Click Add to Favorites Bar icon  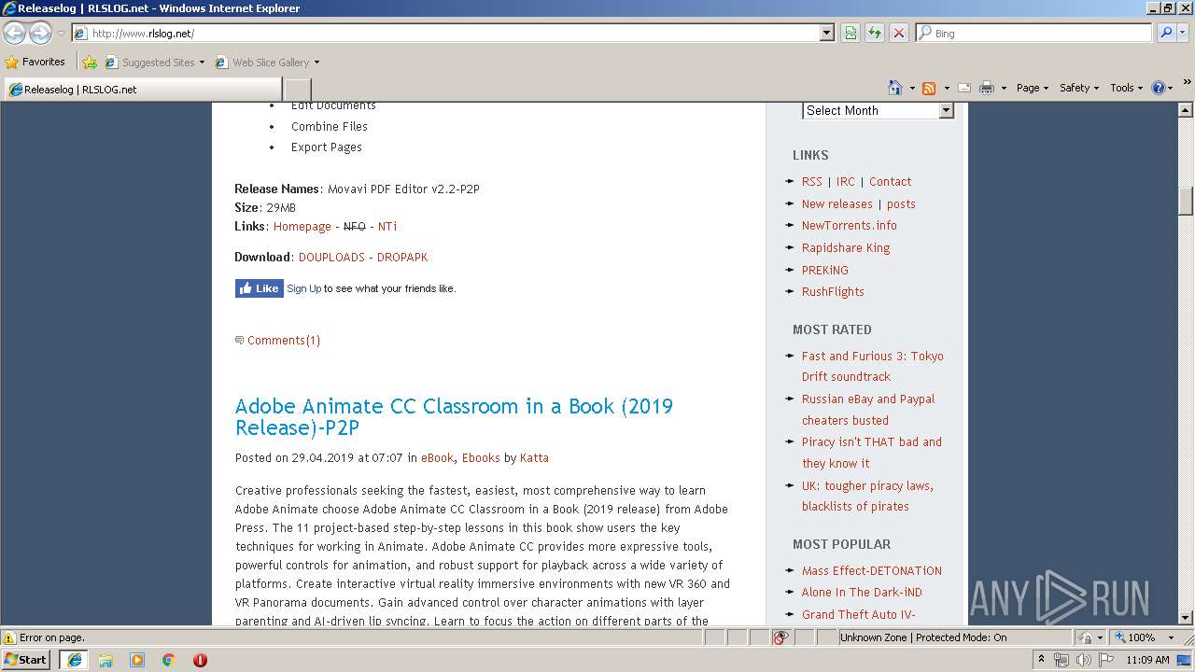point(90,63)
